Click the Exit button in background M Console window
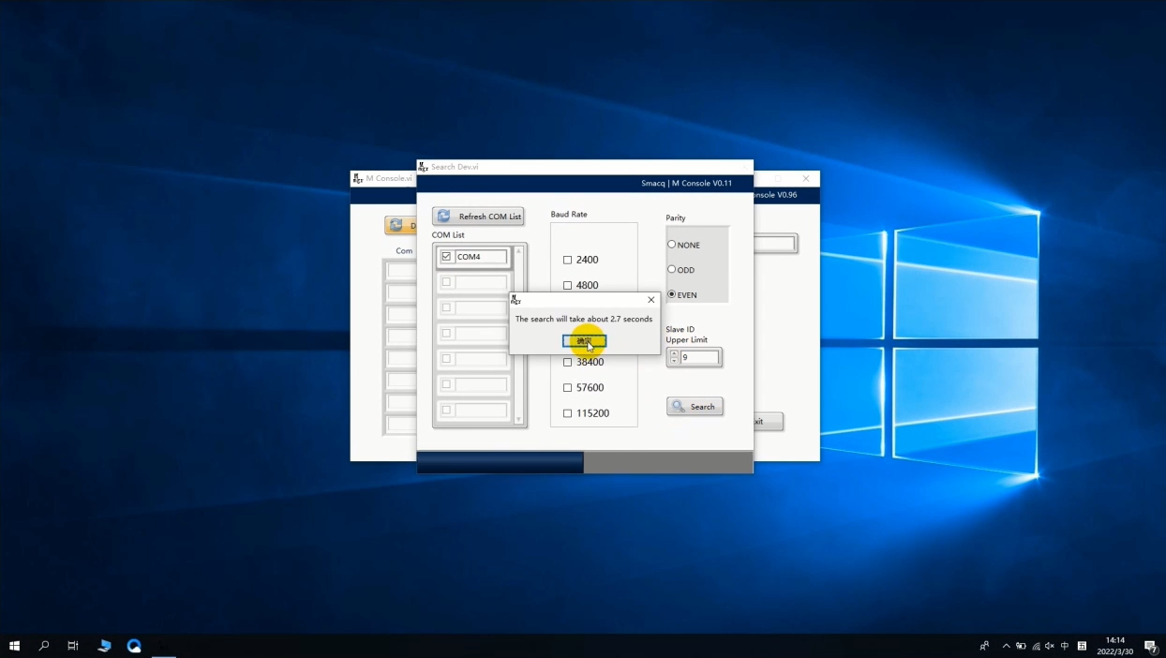 [x=768, y=422]
